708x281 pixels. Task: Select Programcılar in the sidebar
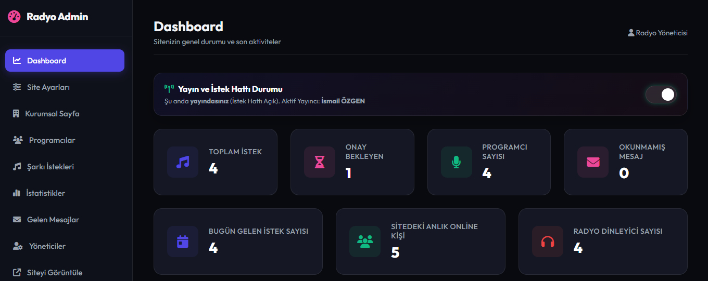[65, 140]
